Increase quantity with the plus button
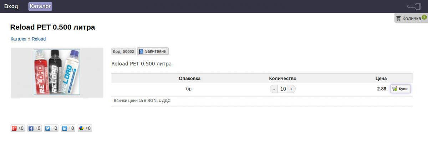Image resolution: width=428 pixels, height=141 pixels. (x=291, y=89)
